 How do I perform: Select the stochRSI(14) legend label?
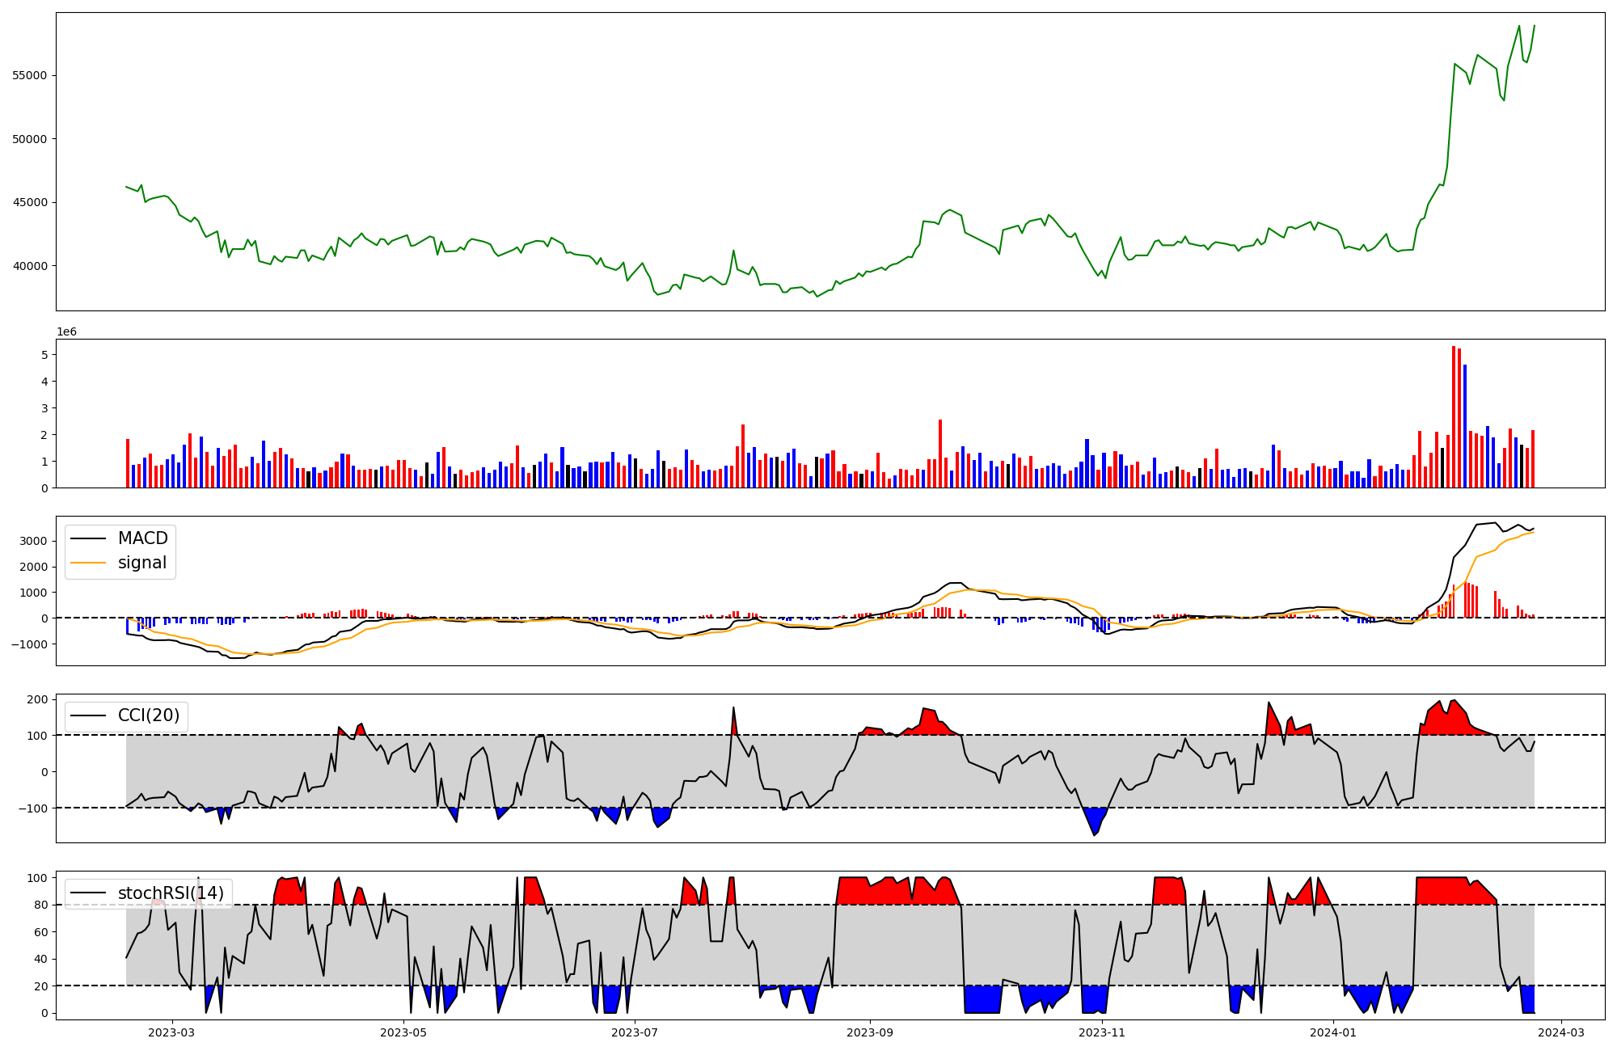tap(171, 893)
